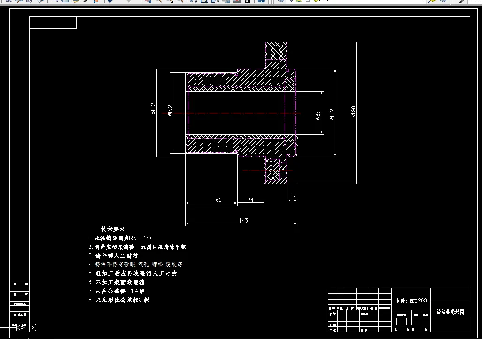Image resolution: width=482 pixels, height=339 pixels.
Task: Select note 8 about C级 tolerance
Action: pyautogui.click(x=119, y=300)
